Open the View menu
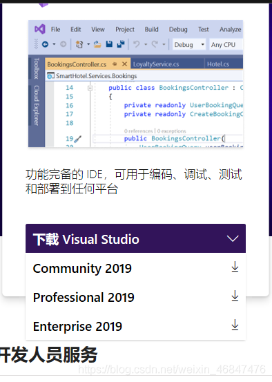Image resolution: width=272 pixels, height=382 pixels. (98, 30)
